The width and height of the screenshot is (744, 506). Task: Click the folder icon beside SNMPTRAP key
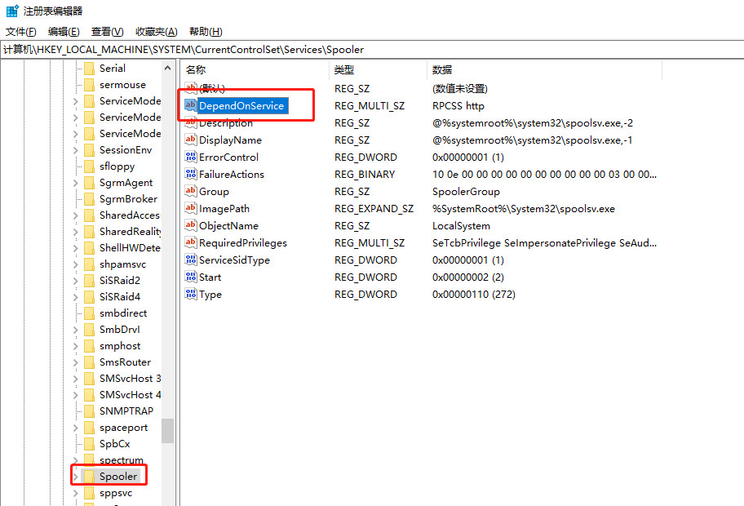(x=87, y=411)
